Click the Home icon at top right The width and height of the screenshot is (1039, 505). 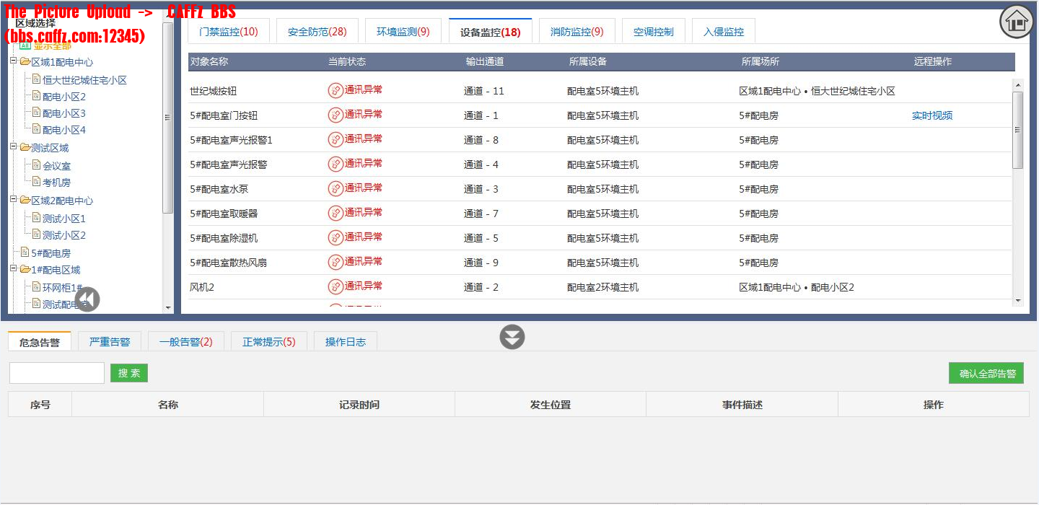[1016, 22]
